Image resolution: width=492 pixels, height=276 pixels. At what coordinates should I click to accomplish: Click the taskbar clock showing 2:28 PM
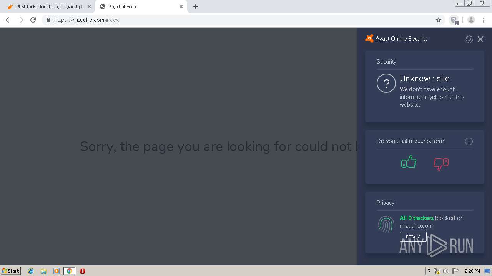pos(472,271)
